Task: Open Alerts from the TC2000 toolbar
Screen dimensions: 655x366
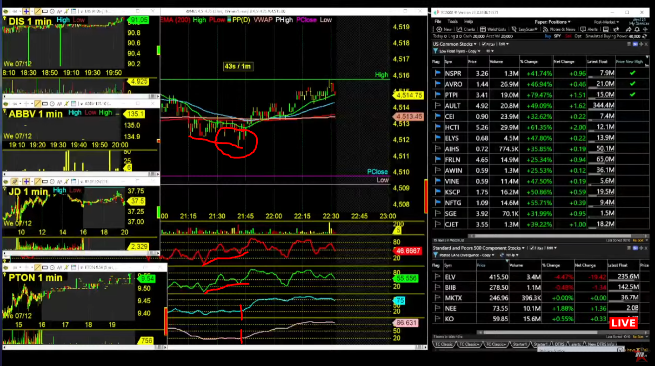Action: tap(589, 29)
